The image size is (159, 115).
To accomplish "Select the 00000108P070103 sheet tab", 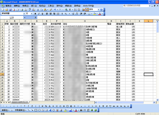I will (20, 102).
